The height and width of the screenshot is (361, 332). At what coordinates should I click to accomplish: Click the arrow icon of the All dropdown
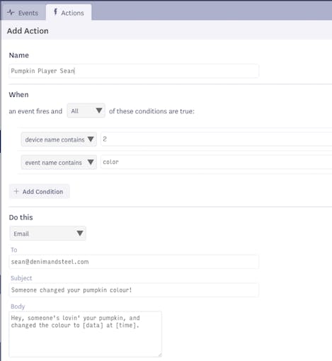(x=99, y=110)
